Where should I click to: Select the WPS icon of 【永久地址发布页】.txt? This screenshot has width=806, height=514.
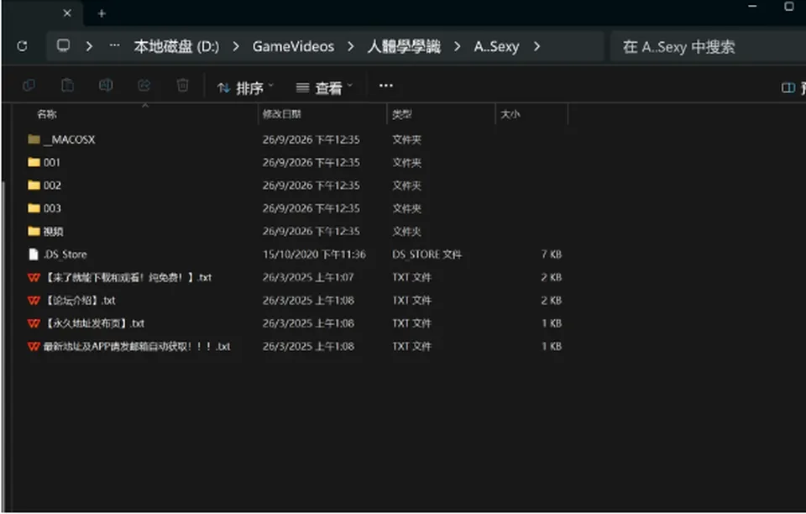pos(34,323)
